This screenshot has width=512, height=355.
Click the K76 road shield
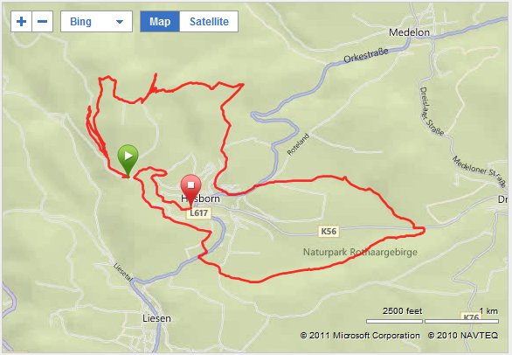471,317
